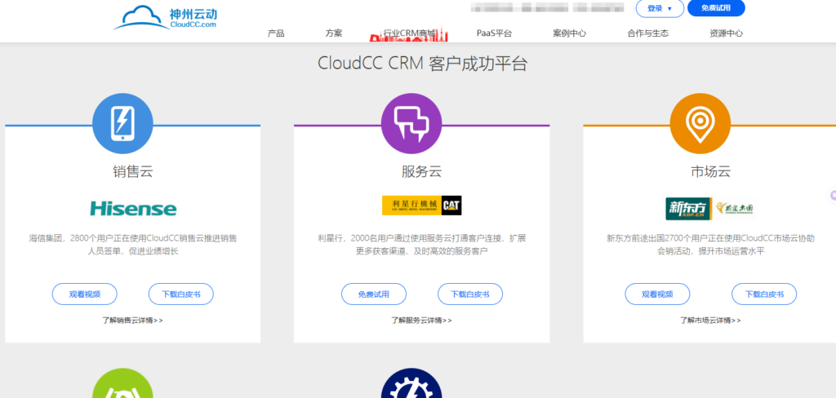This screenshot has height=398, width=836.
Task: Open the 方案 menu
Action: (x=334, y=33)
